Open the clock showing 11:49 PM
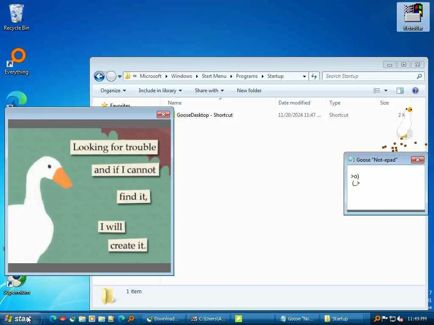The height and width of the screenshot is (325, 434). click(x=417, y=319)
